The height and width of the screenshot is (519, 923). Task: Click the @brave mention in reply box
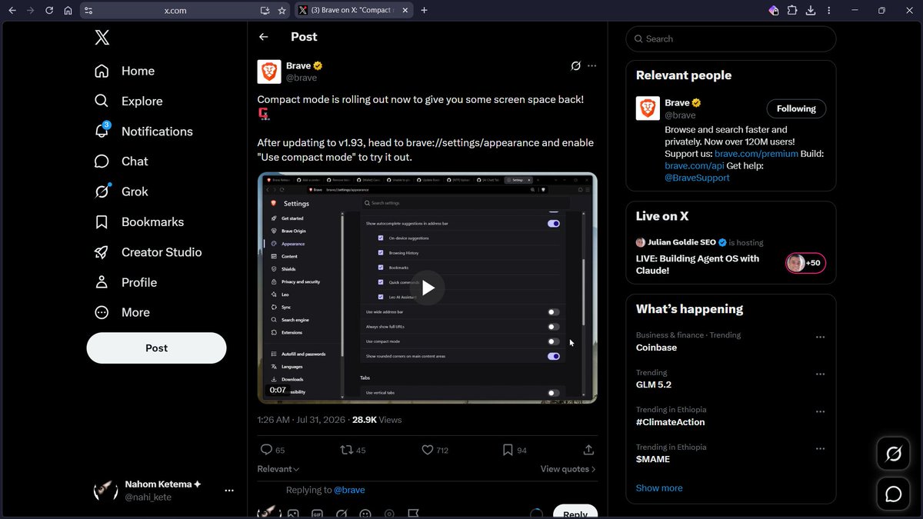click(x=349, y=490)
